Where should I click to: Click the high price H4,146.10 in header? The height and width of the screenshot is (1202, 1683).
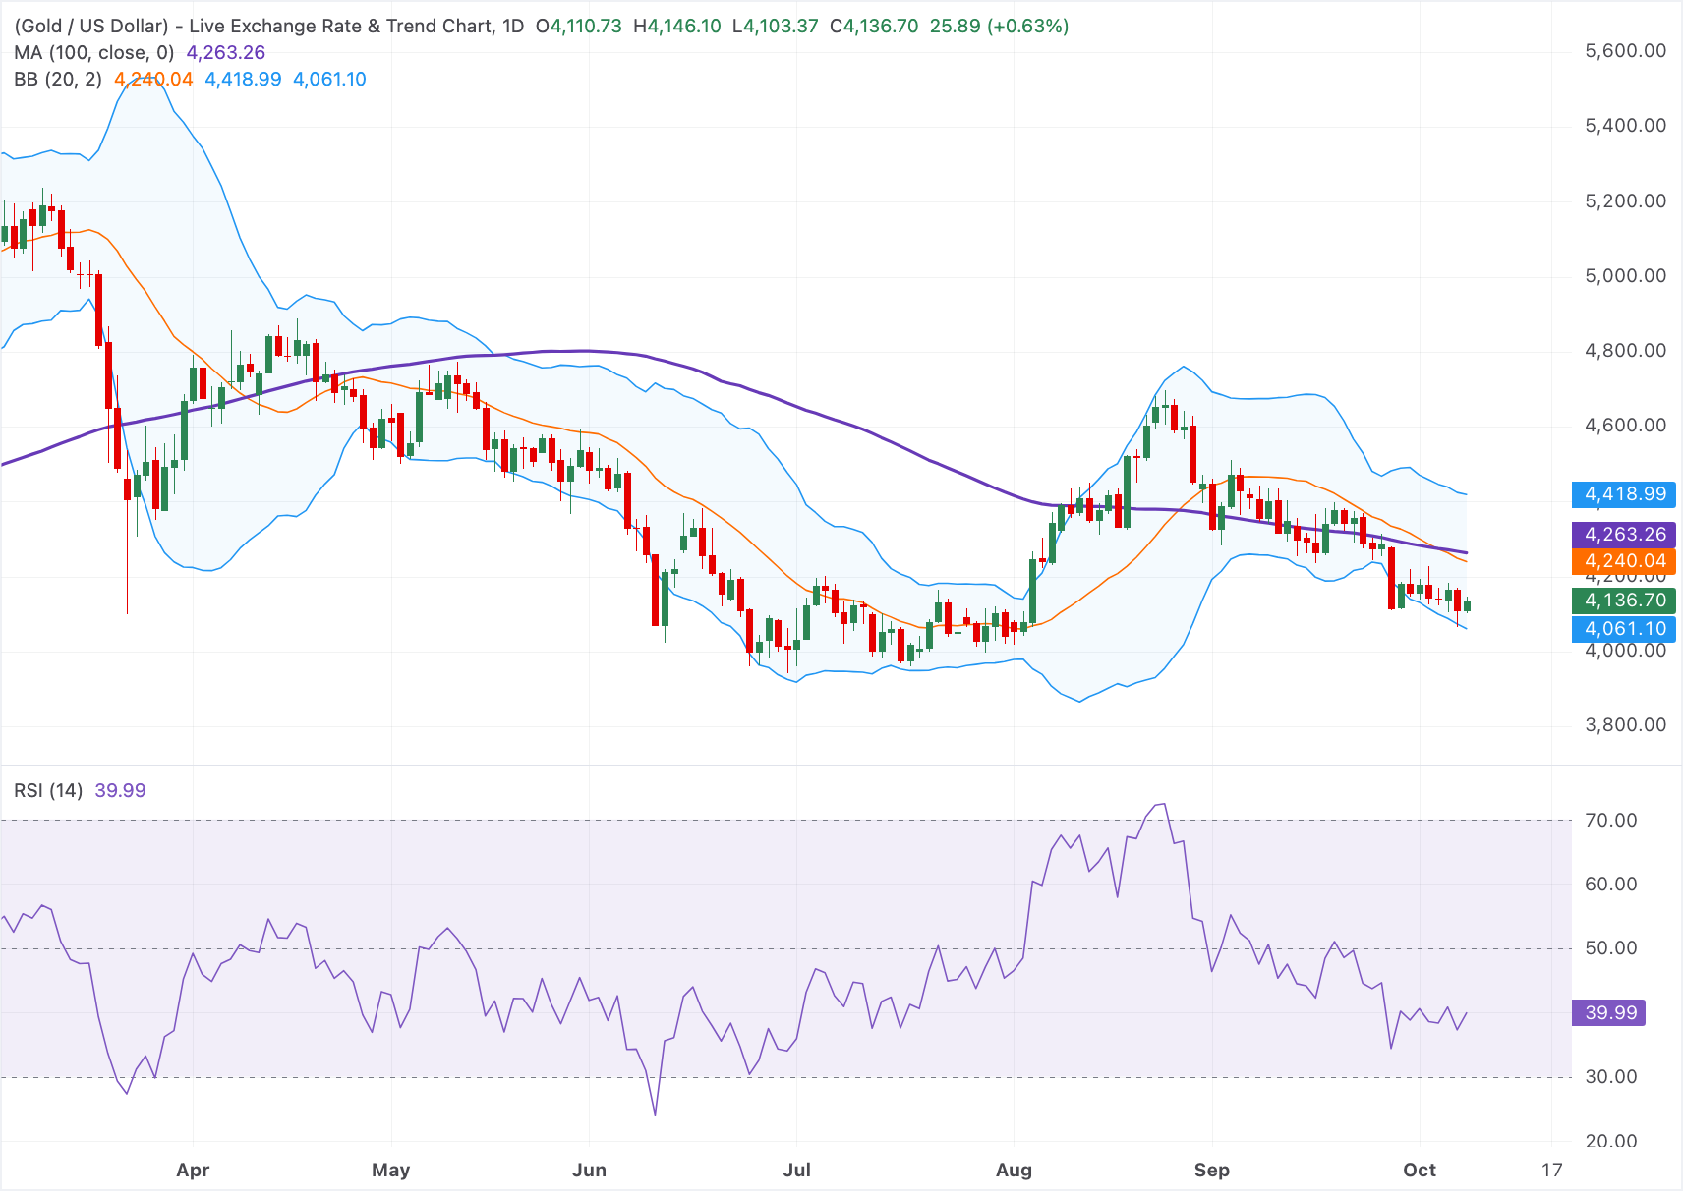click(677, 26)
